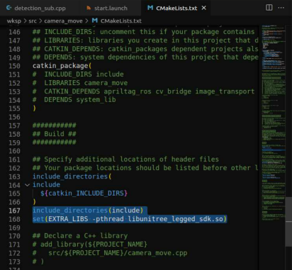Click 'include_directories(' on line 163

(x=72, y=176)
